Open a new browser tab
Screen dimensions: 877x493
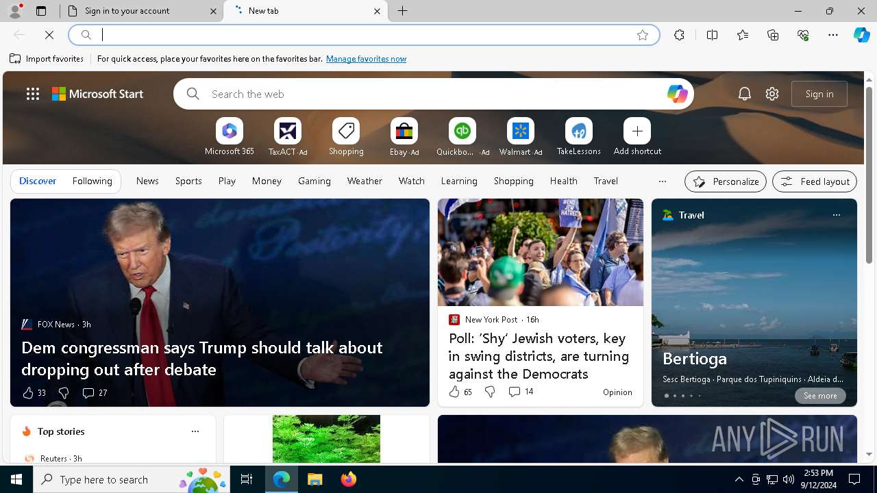coord(403,11)
